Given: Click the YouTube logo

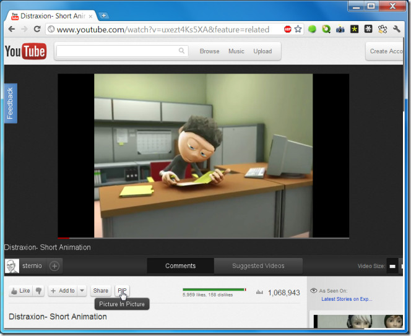Looking at the screenshot, I should tap(26, 51).
